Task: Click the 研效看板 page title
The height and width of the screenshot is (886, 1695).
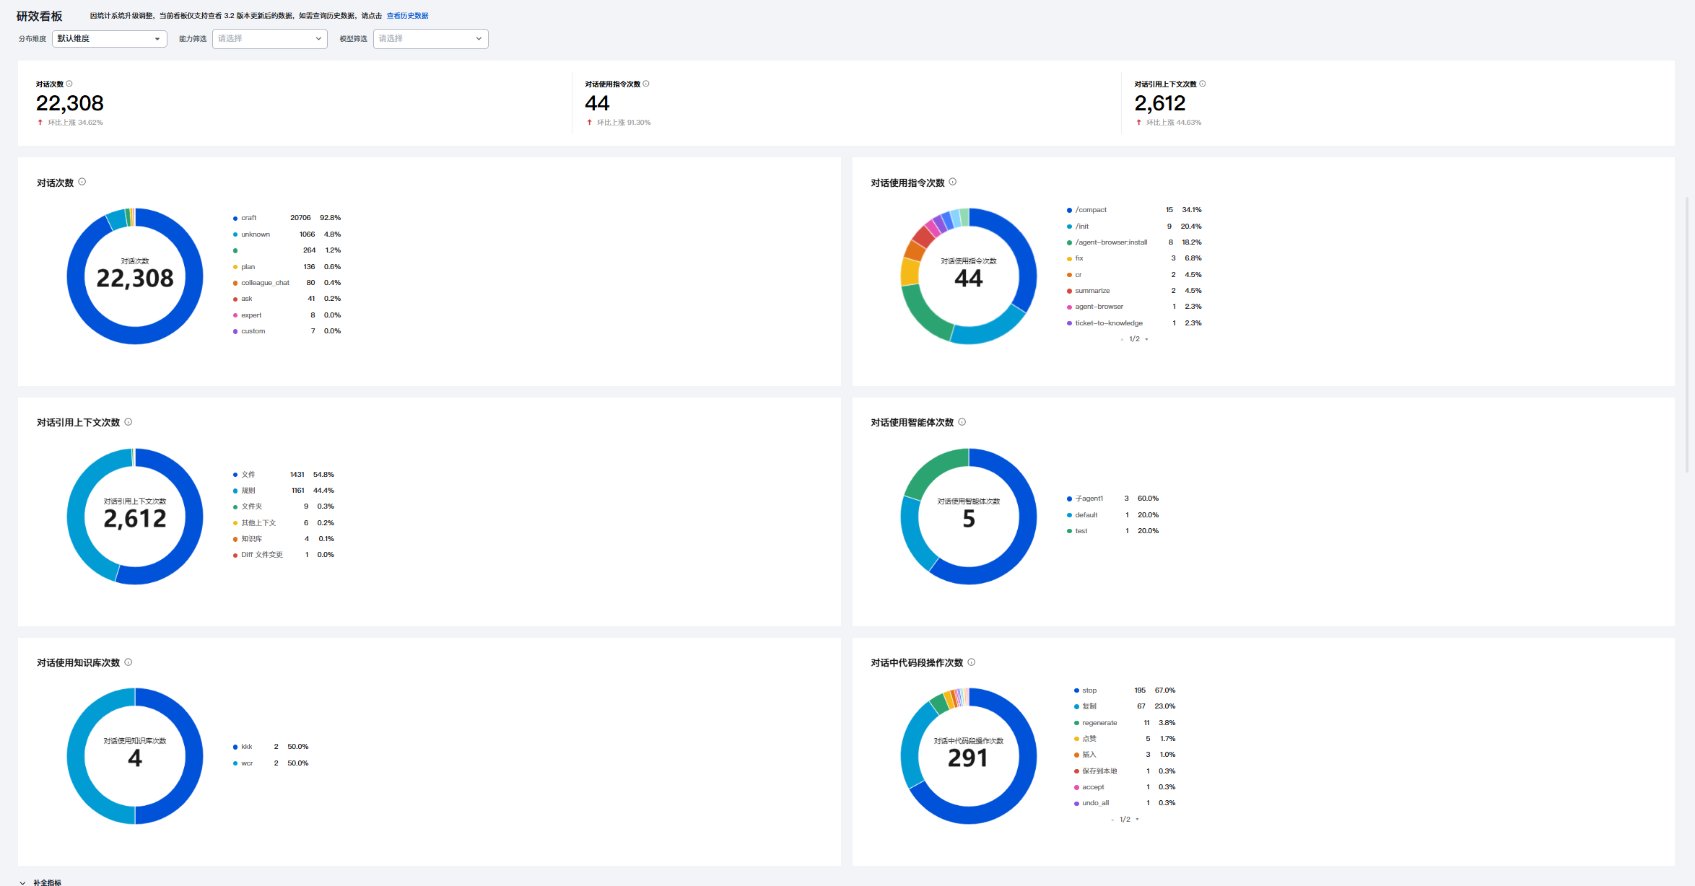Action: coord(40,16)
